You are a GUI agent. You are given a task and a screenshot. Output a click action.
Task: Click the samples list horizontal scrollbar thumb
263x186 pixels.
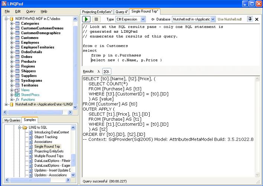click(x=30, y=180)
